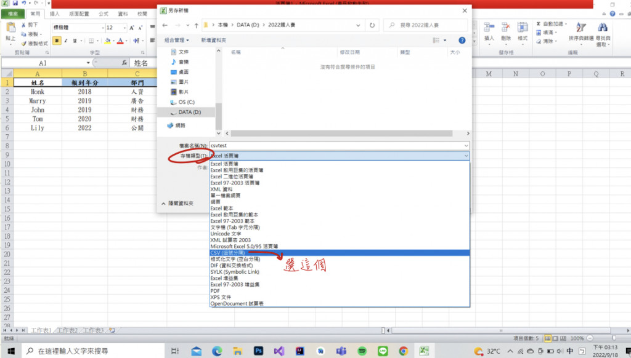Open the view options dropdown arrow in dialog
The width and height of the screenshot is (631, 358).
[445, 40]
